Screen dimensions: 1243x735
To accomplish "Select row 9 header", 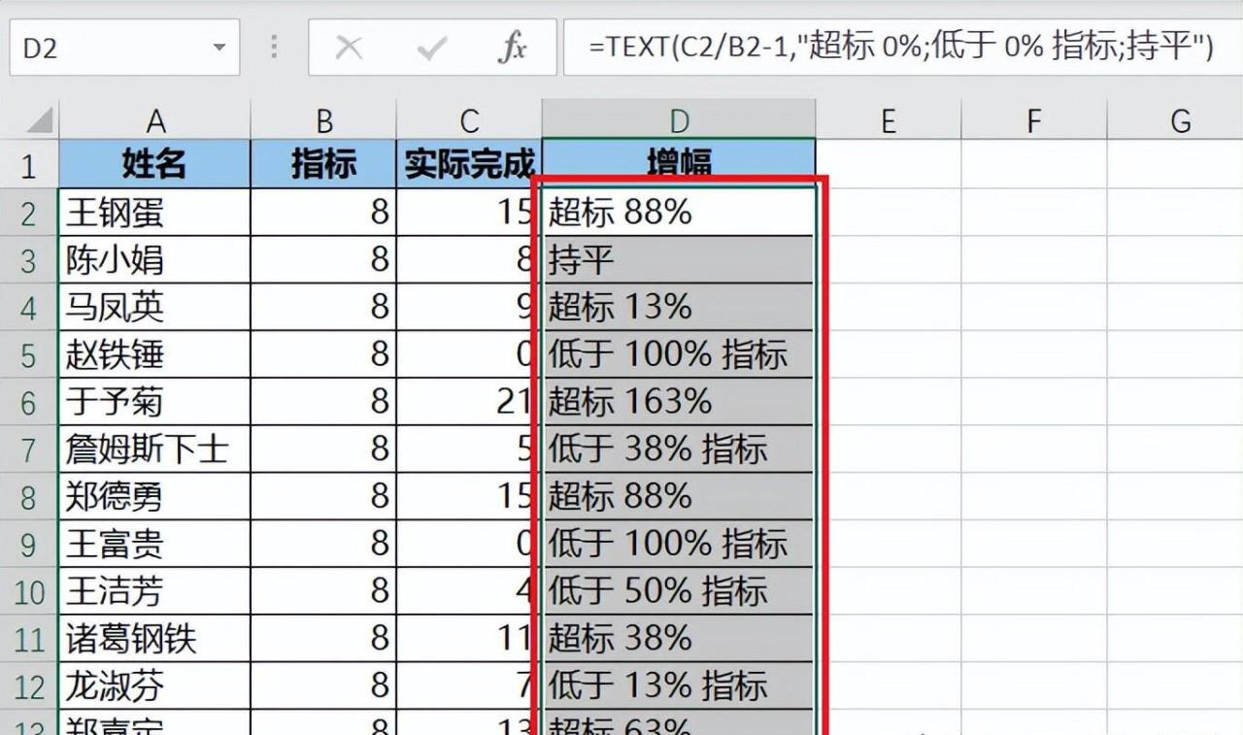I will coord(28,544).
